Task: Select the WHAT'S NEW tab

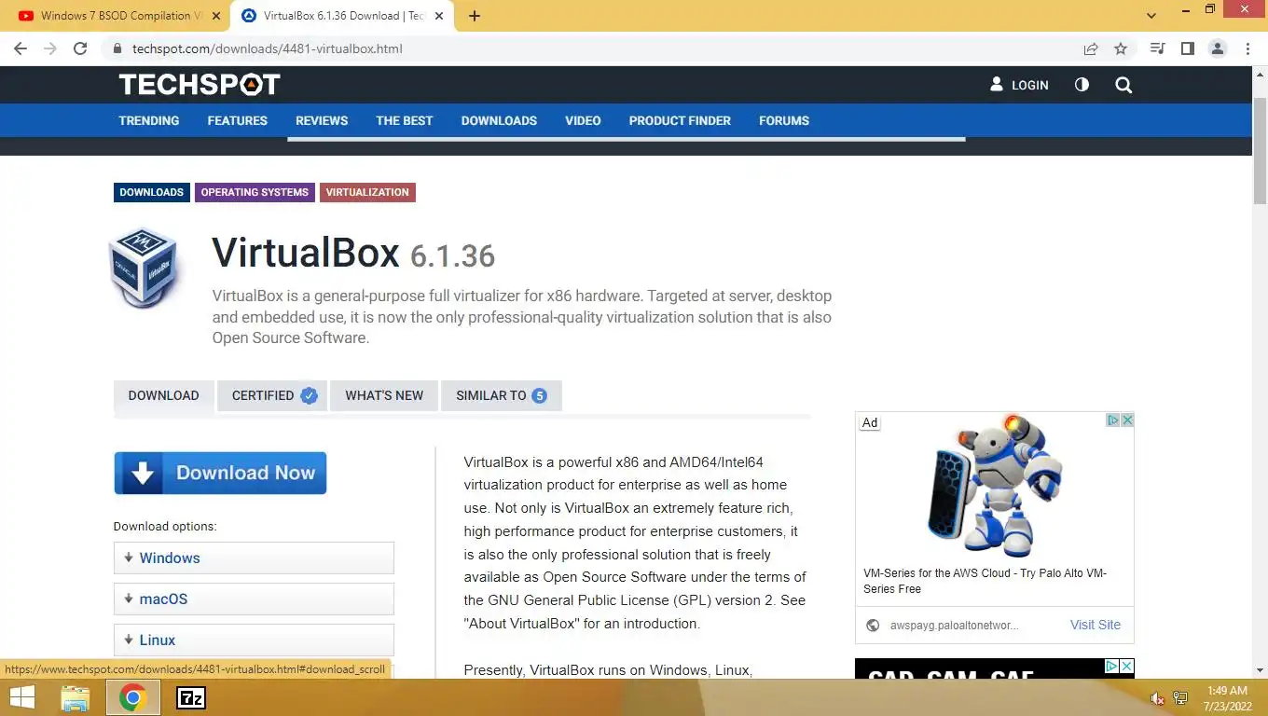Action: coord(384,395)
